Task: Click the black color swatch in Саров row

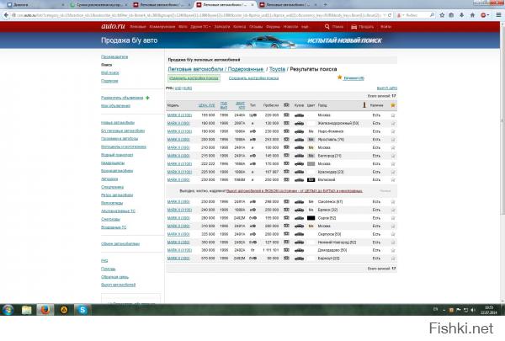Action: point(311,218)
